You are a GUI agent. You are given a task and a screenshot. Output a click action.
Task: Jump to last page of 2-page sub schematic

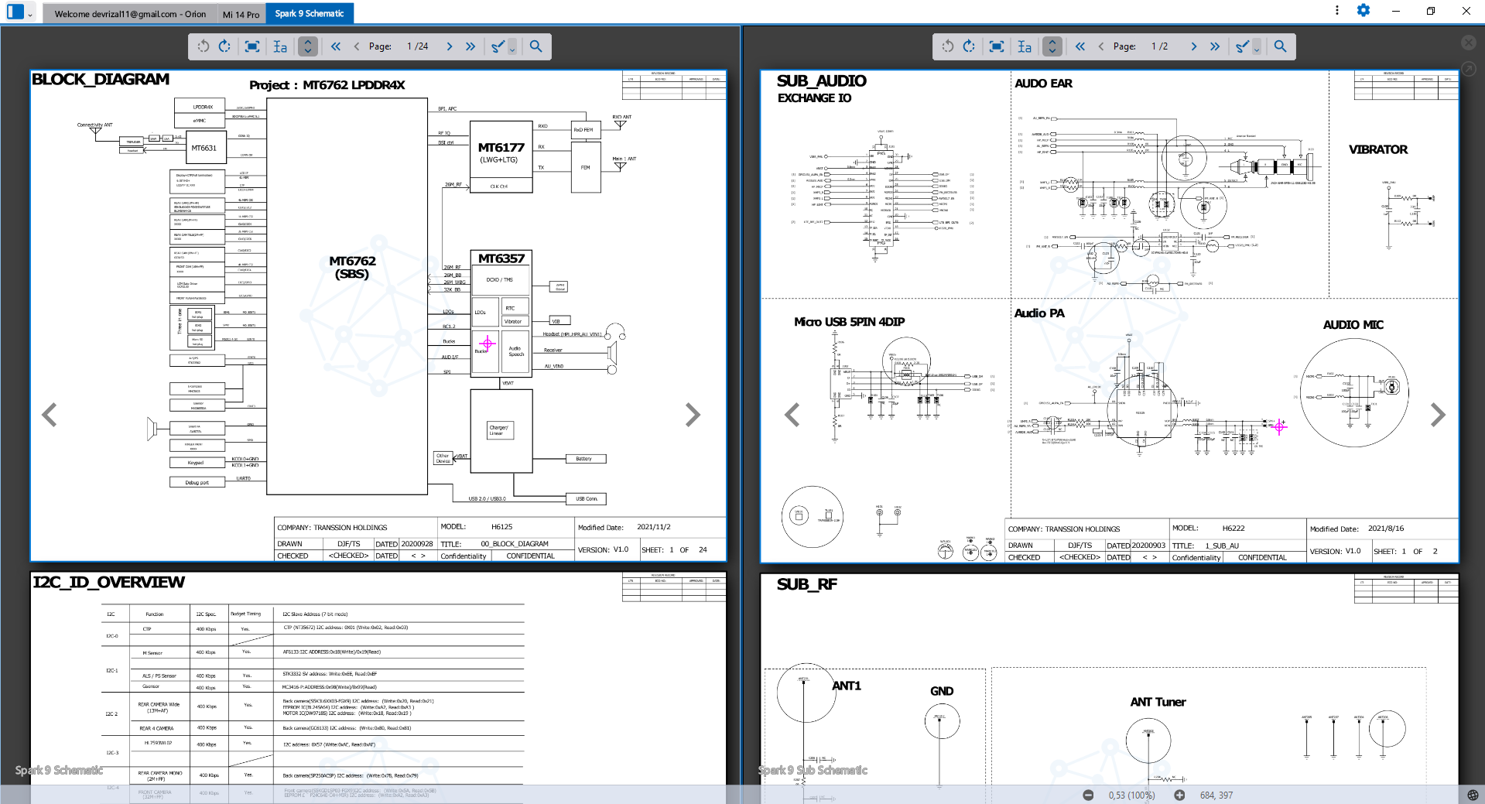1215,46
